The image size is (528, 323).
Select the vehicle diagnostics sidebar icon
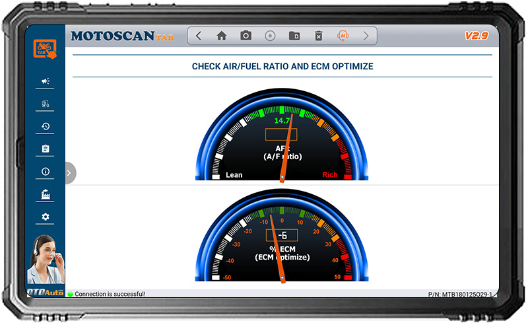pyautogui.click(x=45, y=104)
